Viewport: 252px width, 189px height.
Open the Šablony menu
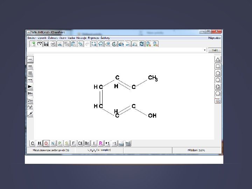click(x=105, y=38)
